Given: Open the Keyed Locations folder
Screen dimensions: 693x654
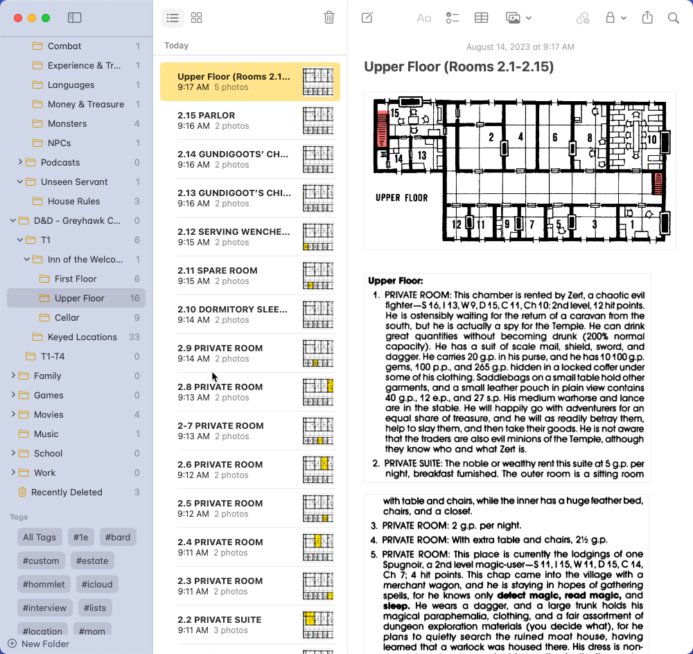Looking at the screenshot, I should [x=76, y=337].
